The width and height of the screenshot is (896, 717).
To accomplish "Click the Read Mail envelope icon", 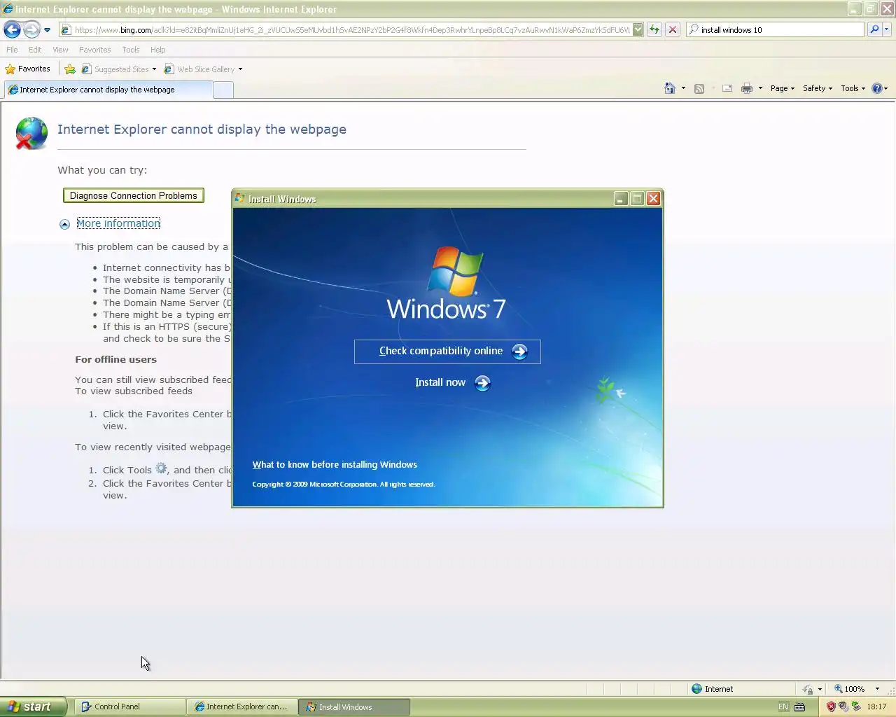I will 727,88.
